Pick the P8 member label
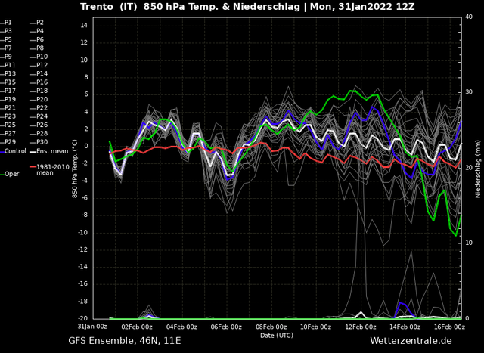Viewport: 484px width, 353px height. (x=37, y=48)
